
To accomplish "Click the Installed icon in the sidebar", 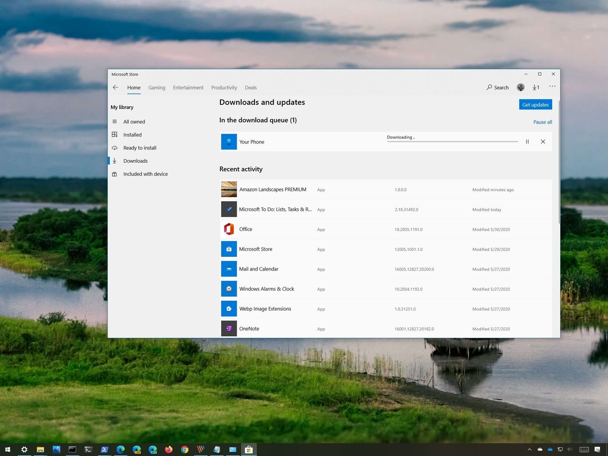I will pos(114,134).
